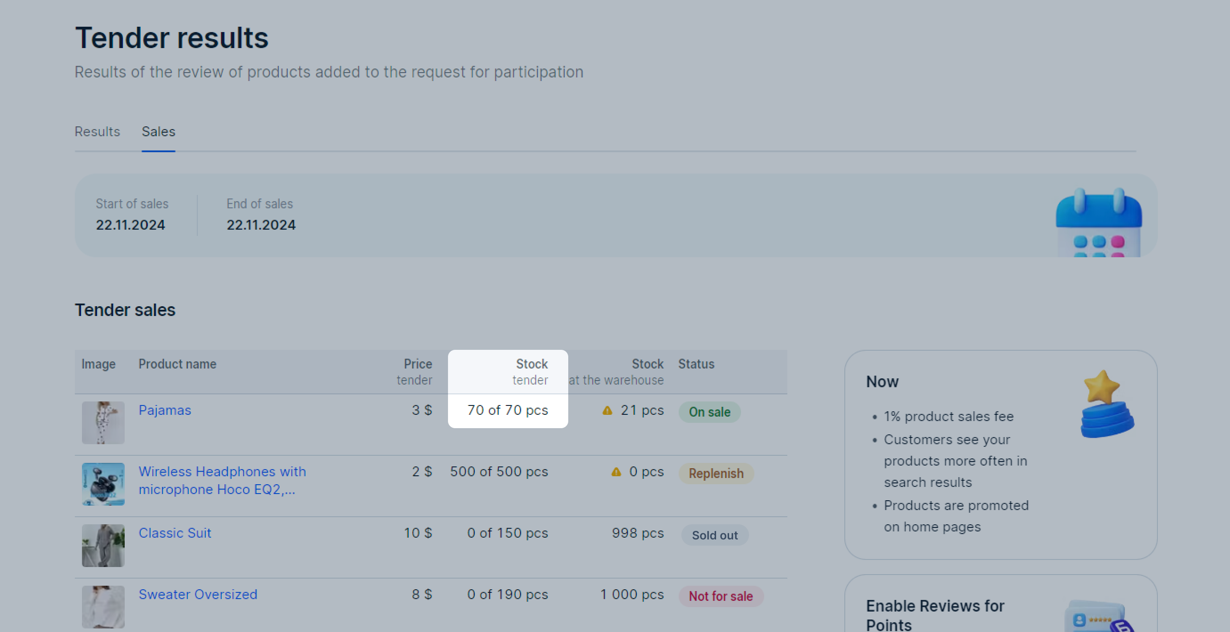Click the Stock tender column header

tap(530, 372)
